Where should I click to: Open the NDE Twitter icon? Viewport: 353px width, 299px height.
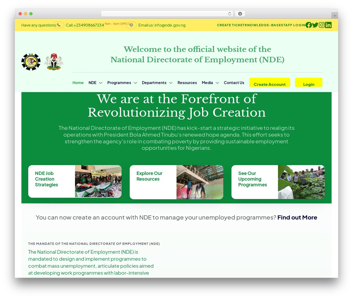pos(315,25)
